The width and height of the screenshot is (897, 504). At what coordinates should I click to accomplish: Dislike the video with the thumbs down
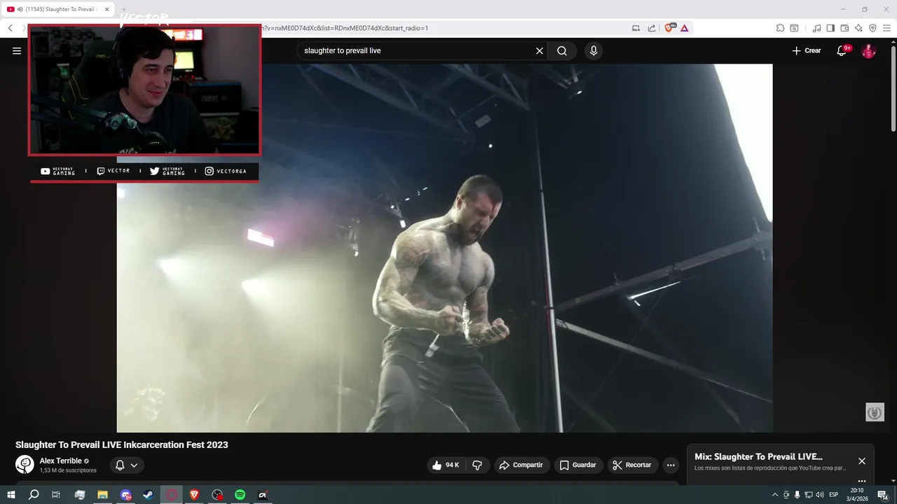coord(477,465)
